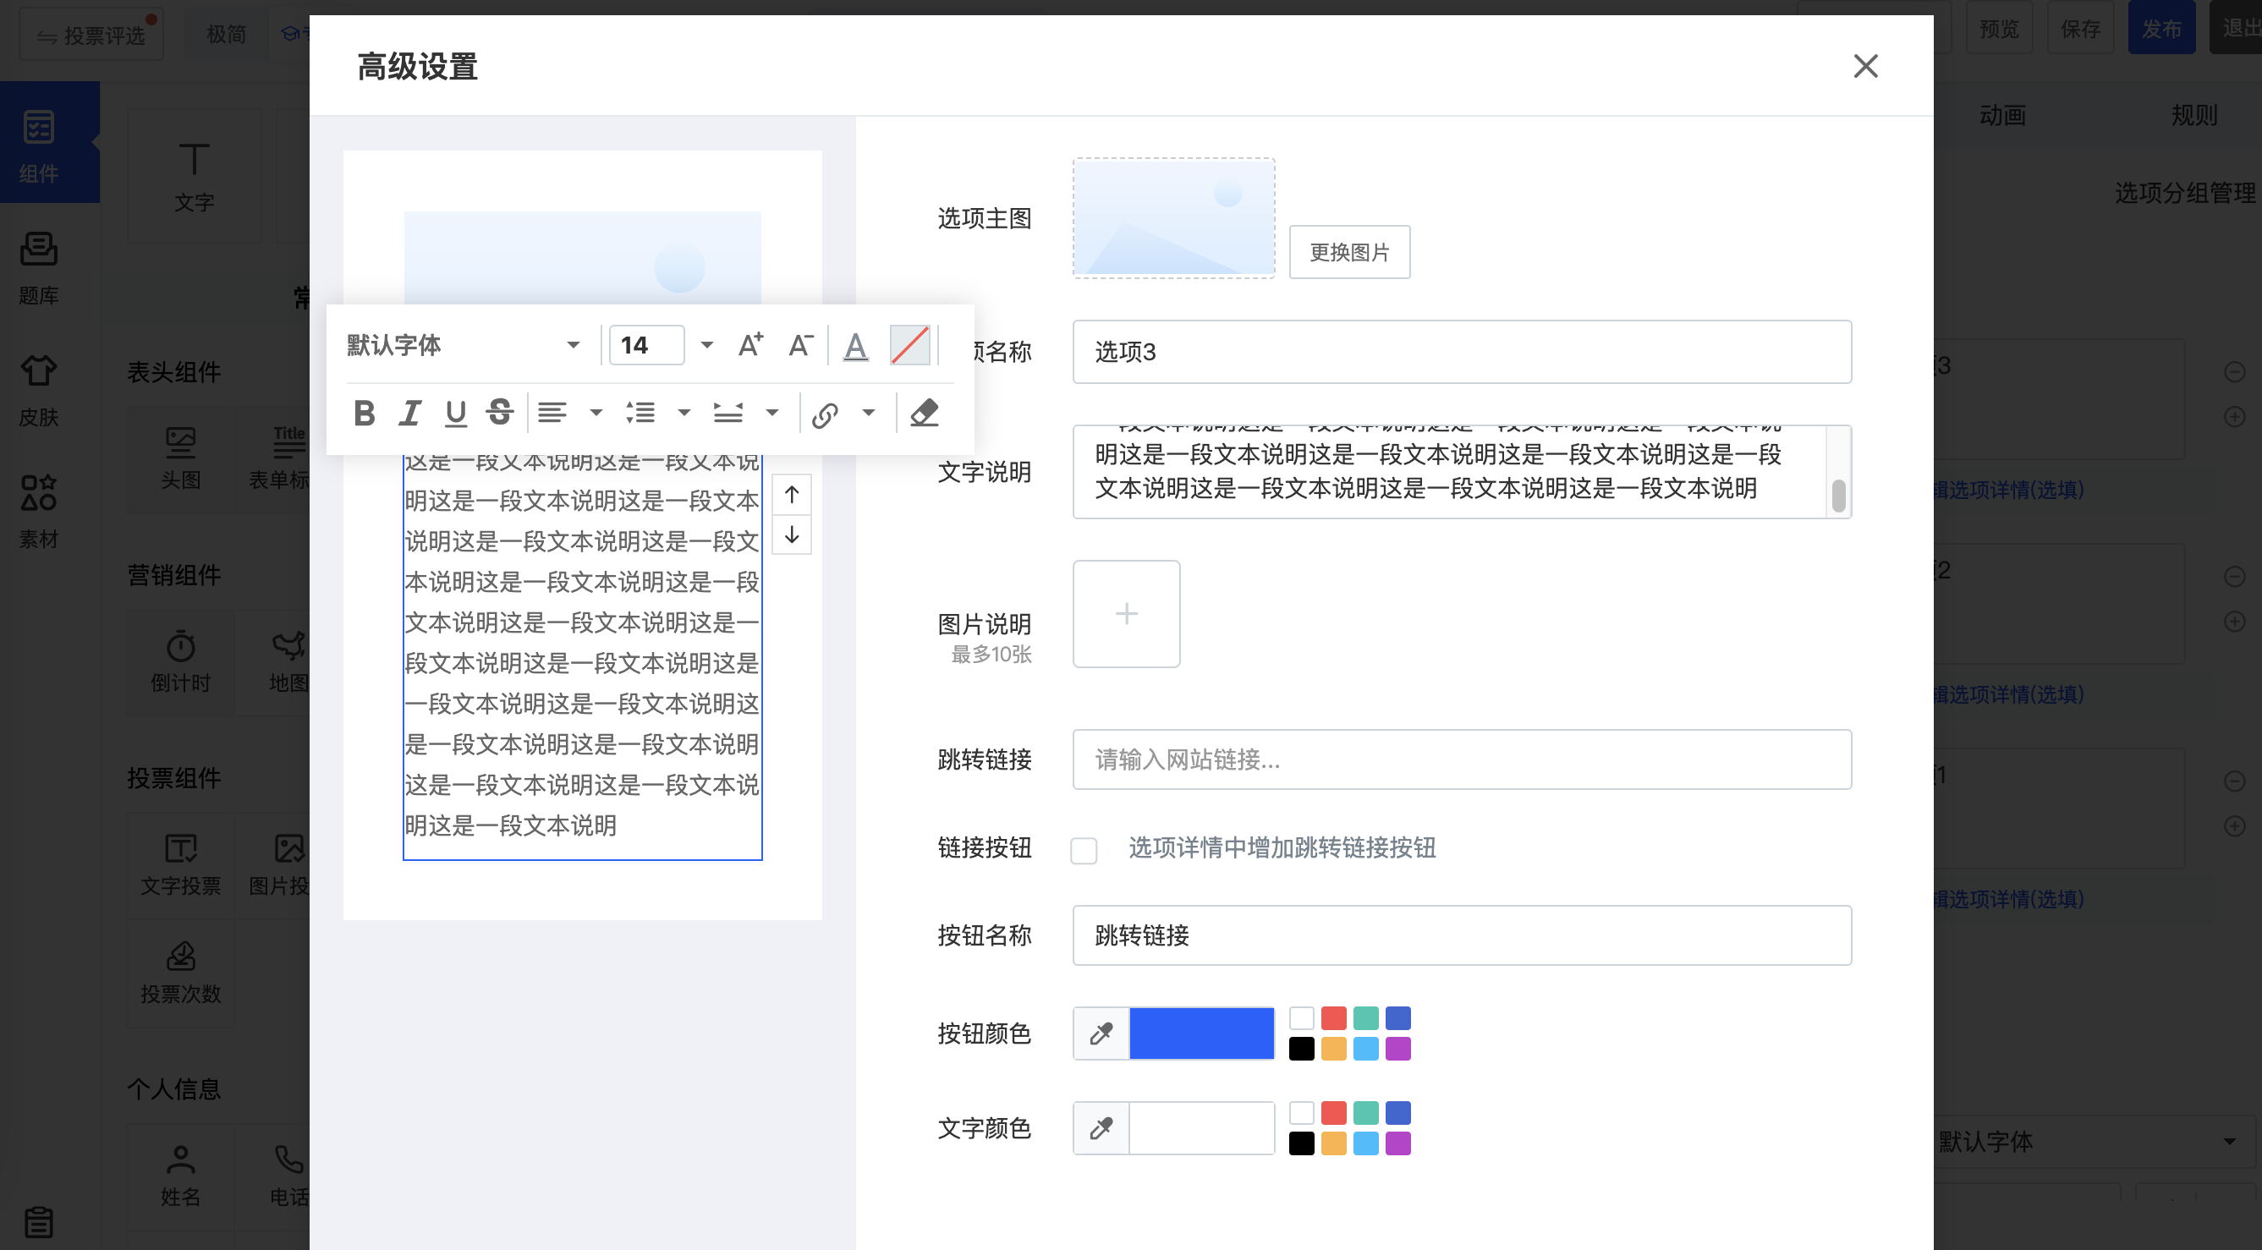Switch to the 动画 tab
Viewport: 2262px width, 1250px height.
click(2002, 114)
